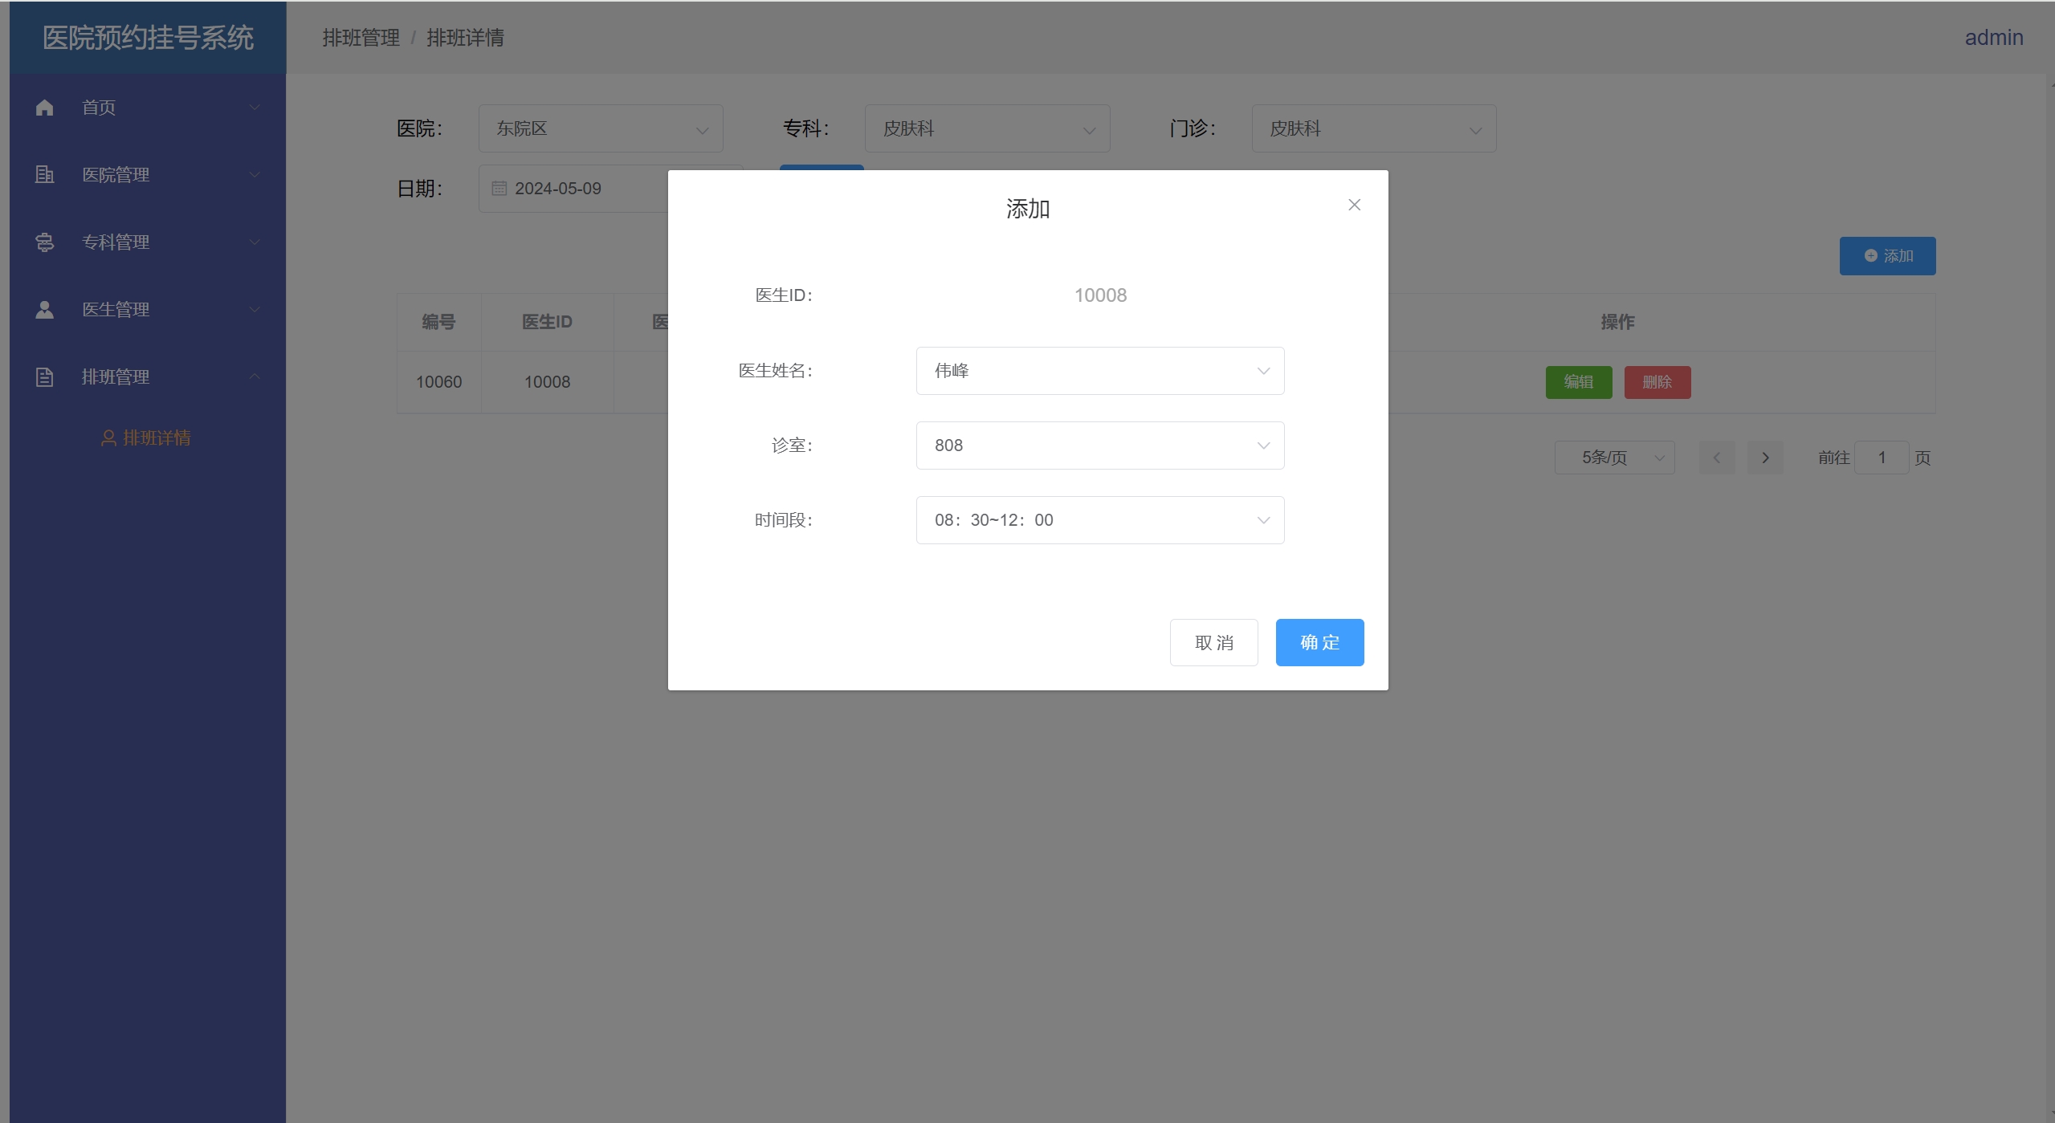Click the scheduling management document icon

point(45,376)
